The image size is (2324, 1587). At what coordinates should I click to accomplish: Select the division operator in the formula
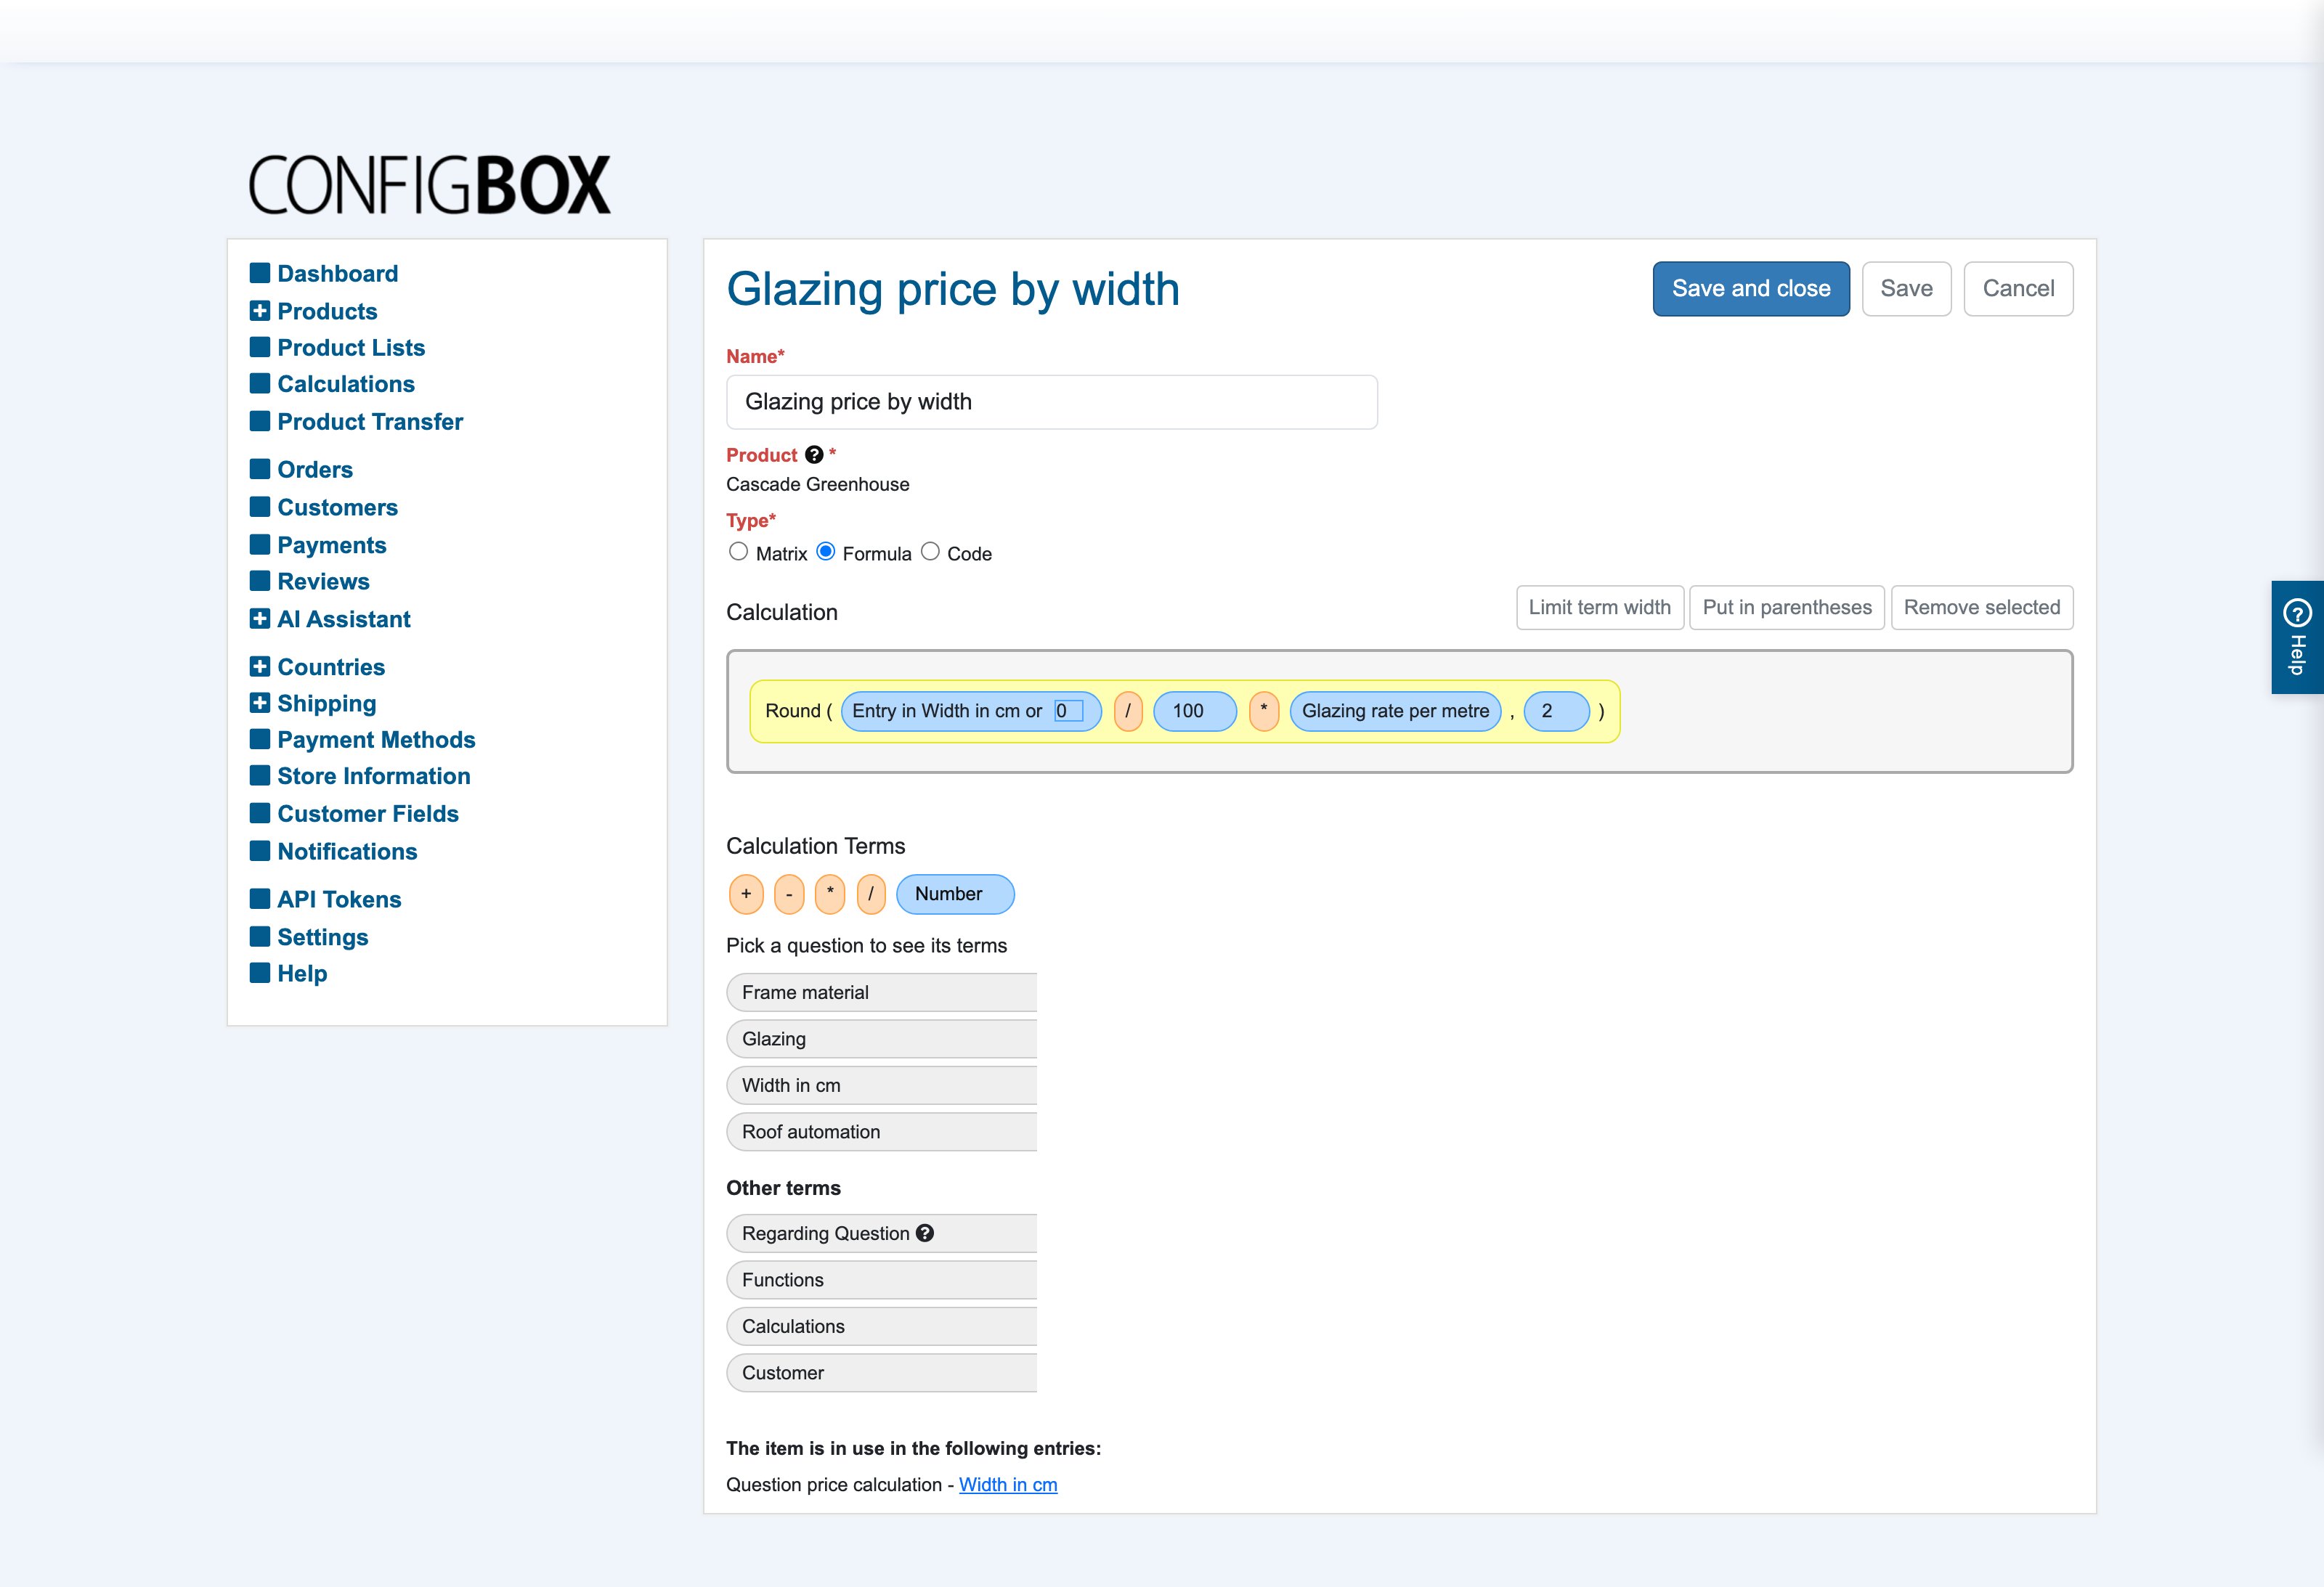pyautogui.click(x=1128, y=711)
